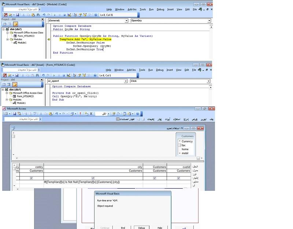This screenshot has height=229, width=293.
Task: Click Help in the error dialog
Action: [160, 228]
